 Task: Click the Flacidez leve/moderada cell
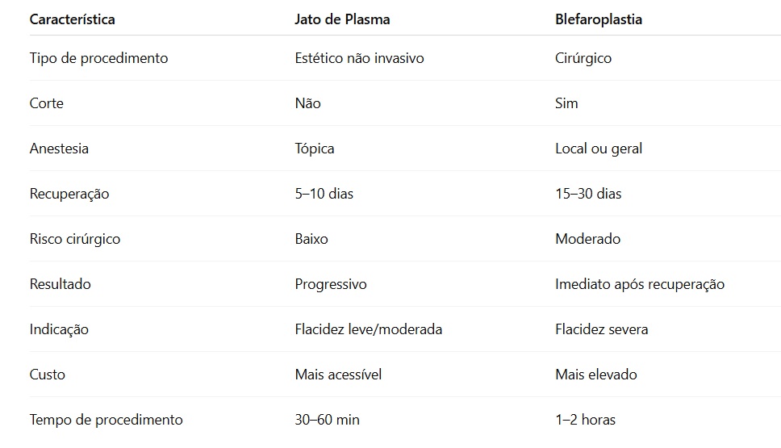pyautogui.click(x=369, y=329)
